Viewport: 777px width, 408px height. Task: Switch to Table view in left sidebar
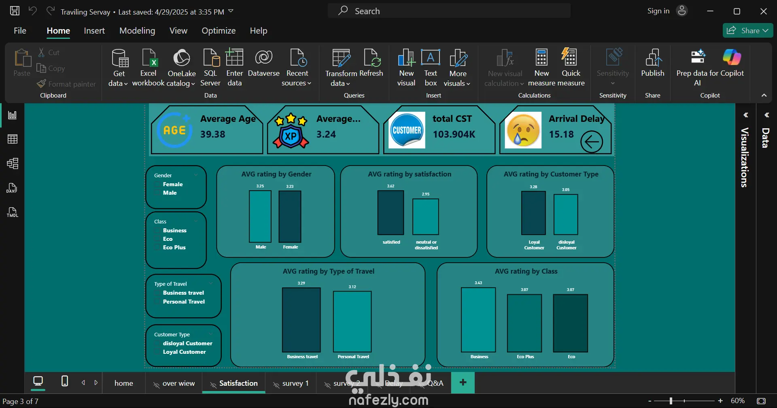coord(13,139)
